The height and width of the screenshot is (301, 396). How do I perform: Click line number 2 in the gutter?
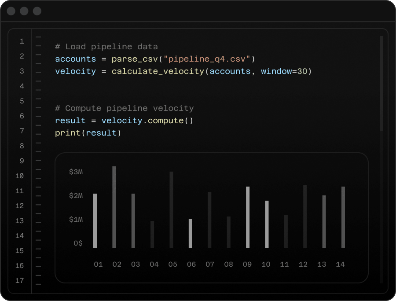tap(22, 56)
